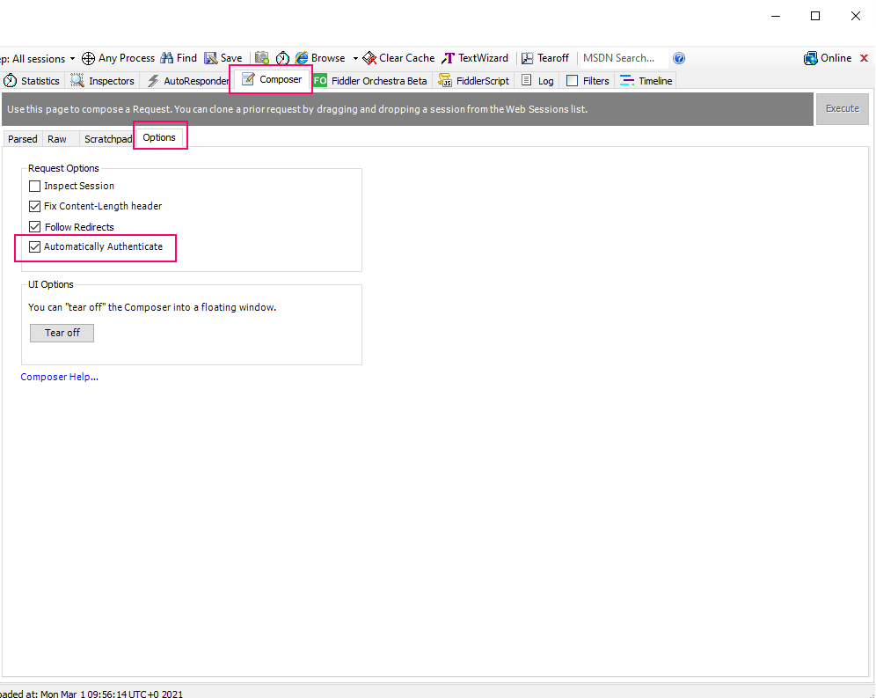876x698 pixels.
Task: Open the Composer Help link
Action: (59, 377)
